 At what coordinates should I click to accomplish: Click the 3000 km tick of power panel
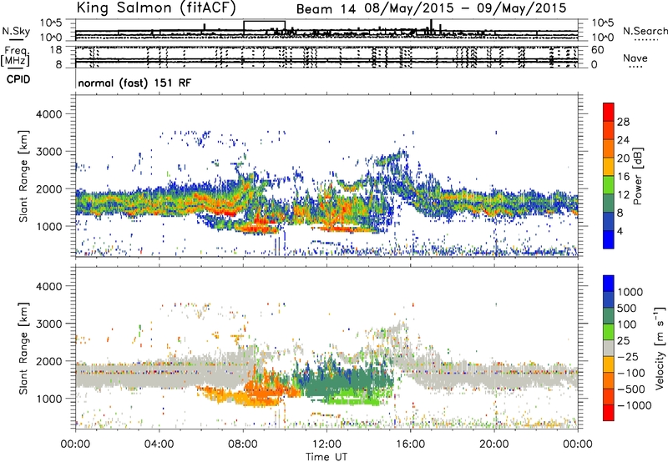point(48,152)
